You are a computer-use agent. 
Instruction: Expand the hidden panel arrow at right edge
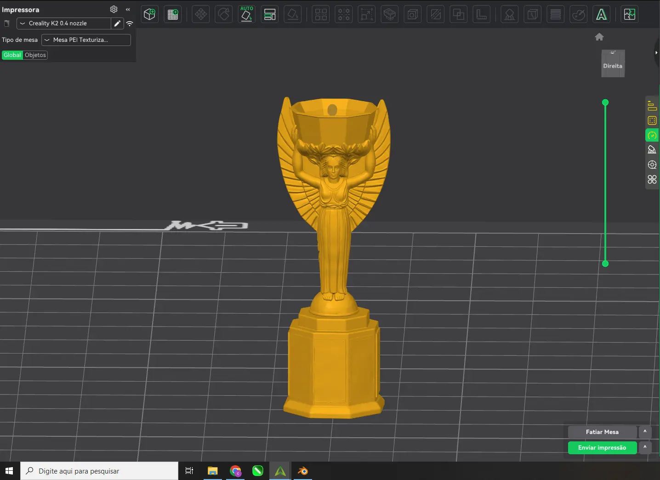point(656,53)
